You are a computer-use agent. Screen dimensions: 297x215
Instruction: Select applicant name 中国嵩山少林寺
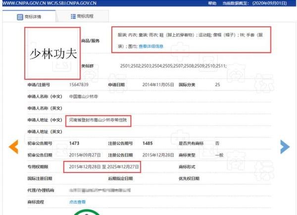pyautogui.click(x=84, y=97)
